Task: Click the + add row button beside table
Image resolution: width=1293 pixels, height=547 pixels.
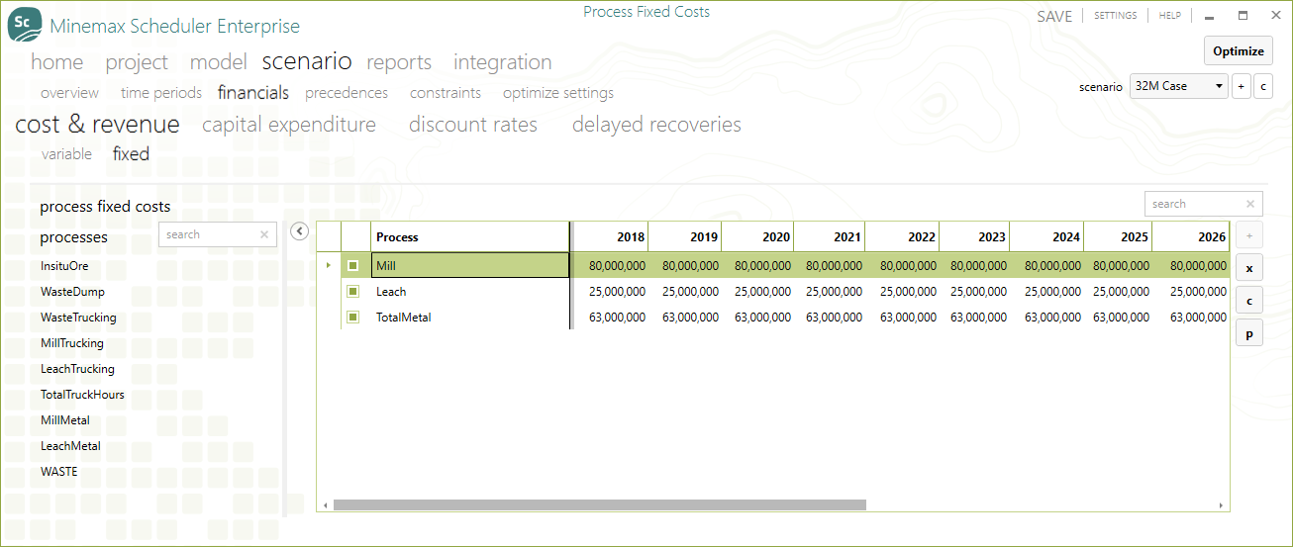Action: click(1248, 236)
